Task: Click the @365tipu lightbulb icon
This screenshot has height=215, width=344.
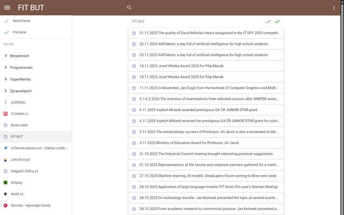Action: tap(5, 102)
